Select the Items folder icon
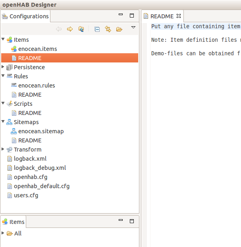This screenshot has width=241, height=247. (10, 40)
